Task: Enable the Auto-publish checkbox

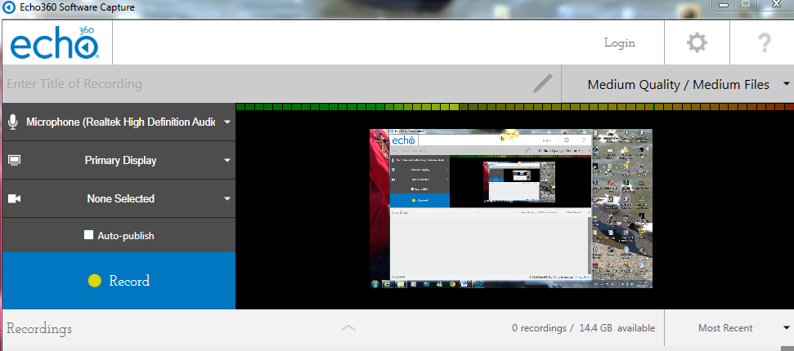Action: (x=88, y=235)
